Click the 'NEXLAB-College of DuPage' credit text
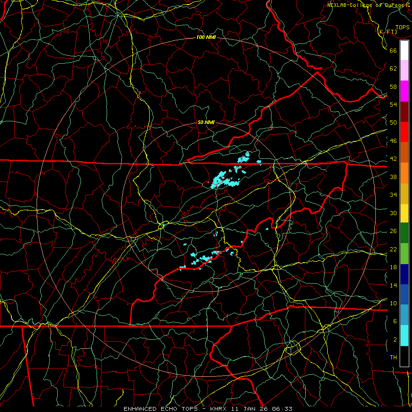This screenshot has height=412, width=412. (366, 5)
